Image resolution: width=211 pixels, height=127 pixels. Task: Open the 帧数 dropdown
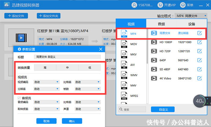tap(88, 89)
